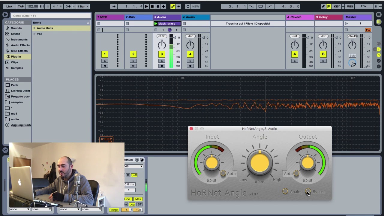384x216 pixels.
Task: Toggle the Automation Arm button
Action: tap(173, 6)
